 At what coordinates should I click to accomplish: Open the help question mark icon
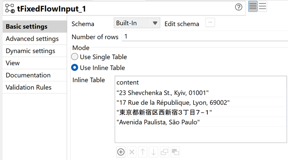pos(238,7)
